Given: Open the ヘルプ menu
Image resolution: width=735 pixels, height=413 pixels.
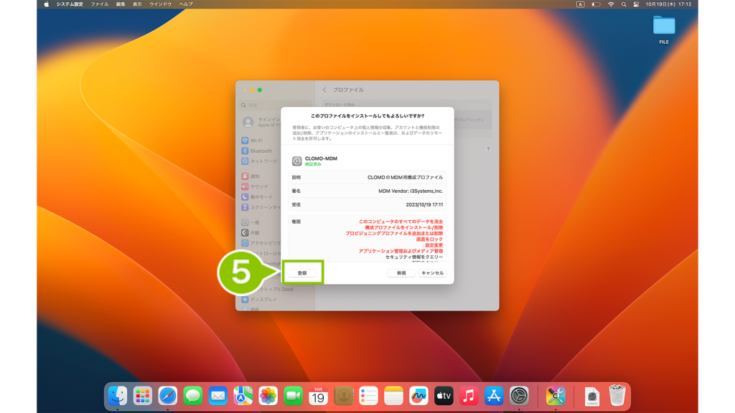Looking at the screenshot, I should click(x=186, y=4).
